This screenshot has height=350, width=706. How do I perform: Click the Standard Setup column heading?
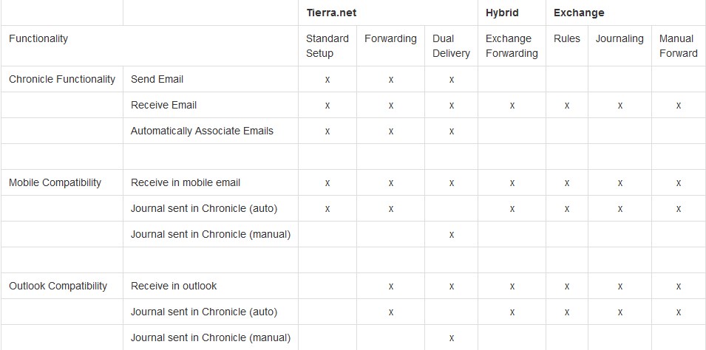tap(327, 46)
